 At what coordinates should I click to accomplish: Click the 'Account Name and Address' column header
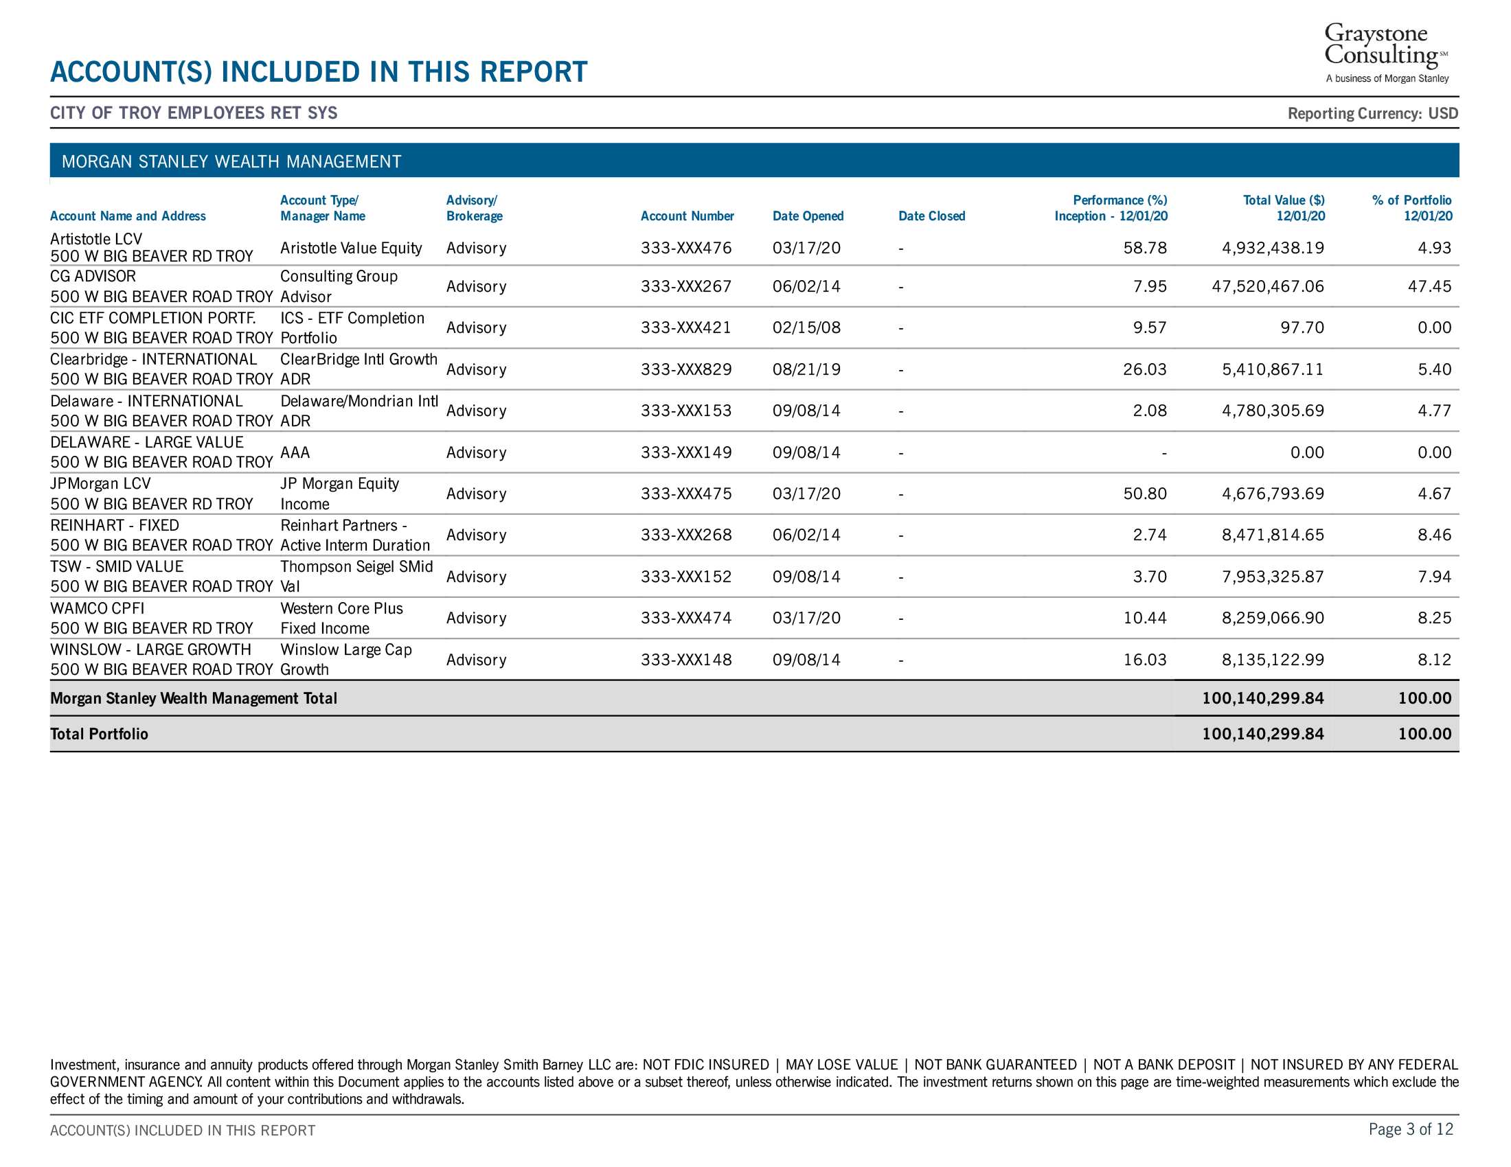tap(128, 216)
